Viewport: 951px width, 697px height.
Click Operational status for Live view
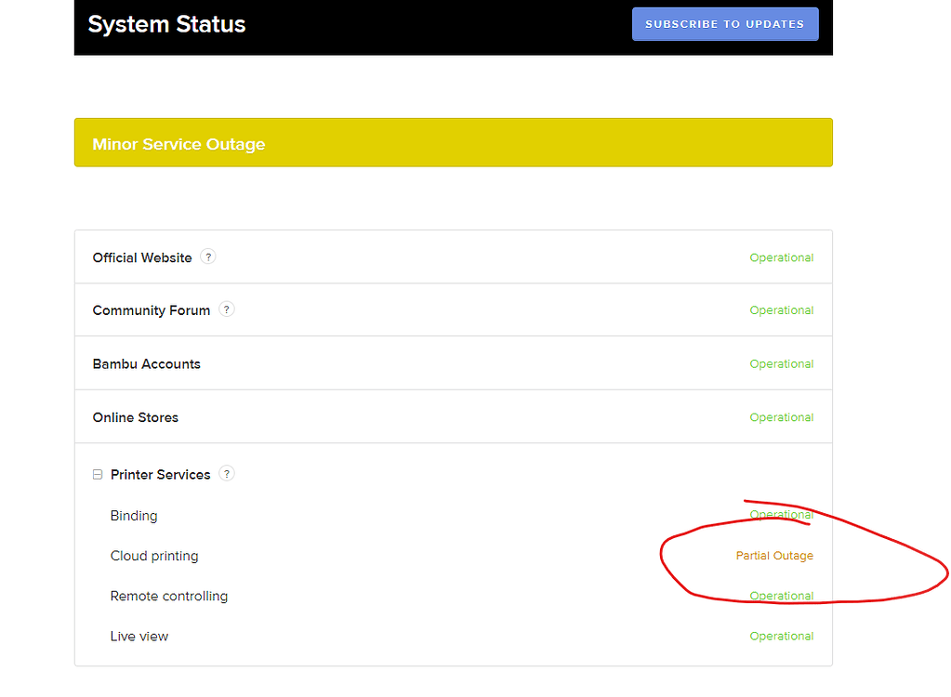point(782,637)
